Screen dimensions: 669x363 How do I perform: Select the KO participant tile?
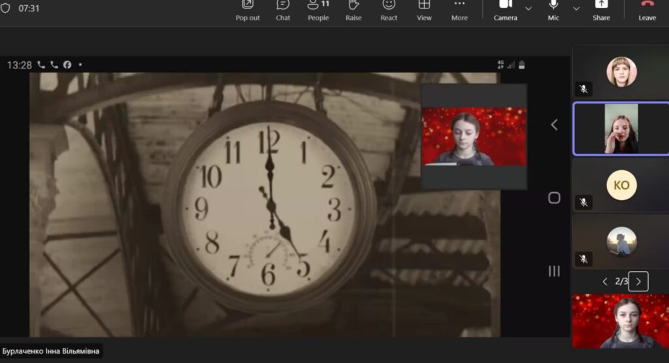pos(621,185)
